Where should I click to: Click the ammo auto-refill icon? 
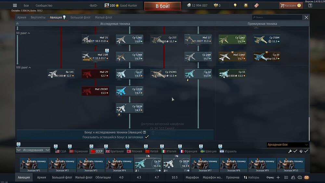point(301,151)
